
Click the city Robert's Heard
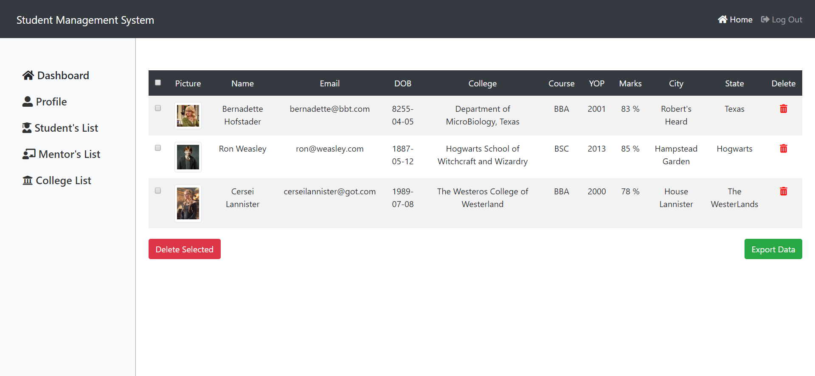676,115
